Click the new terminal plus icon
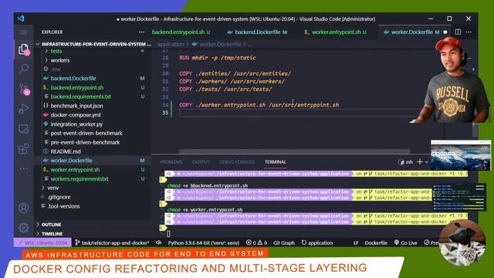This screenshot has width=494, height=278. 420,161
